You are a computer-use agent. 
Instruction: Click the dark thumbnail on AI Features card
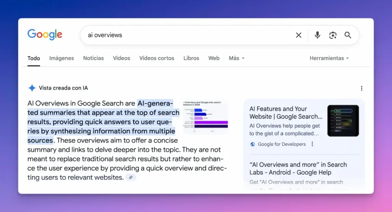pos(343,121)
